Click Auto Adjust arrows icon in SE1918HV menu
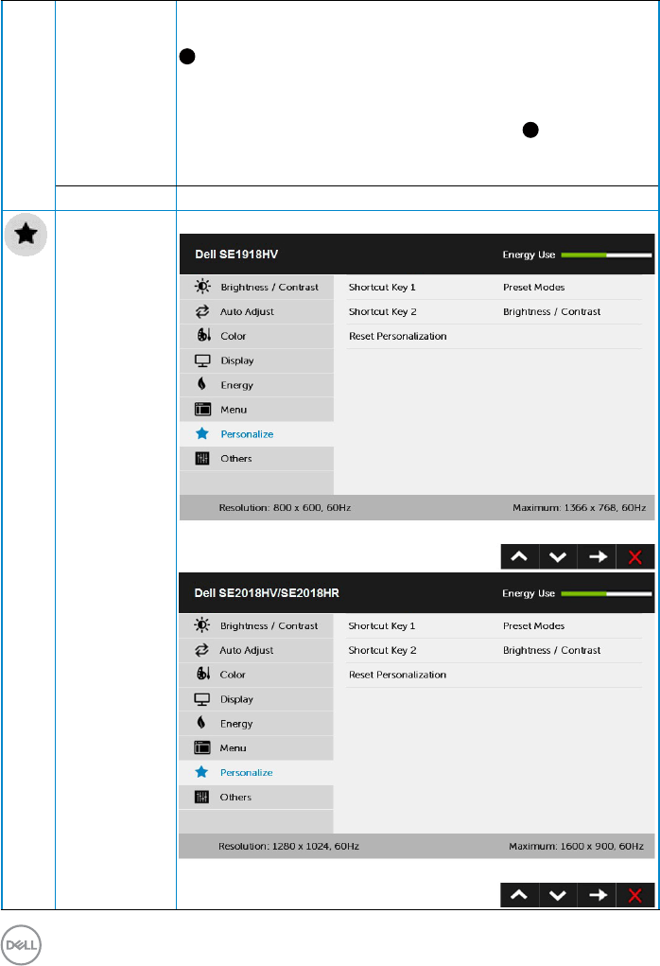Image resolution: width=660 pixels, height=966 pixels. click(x=202, y=311)
